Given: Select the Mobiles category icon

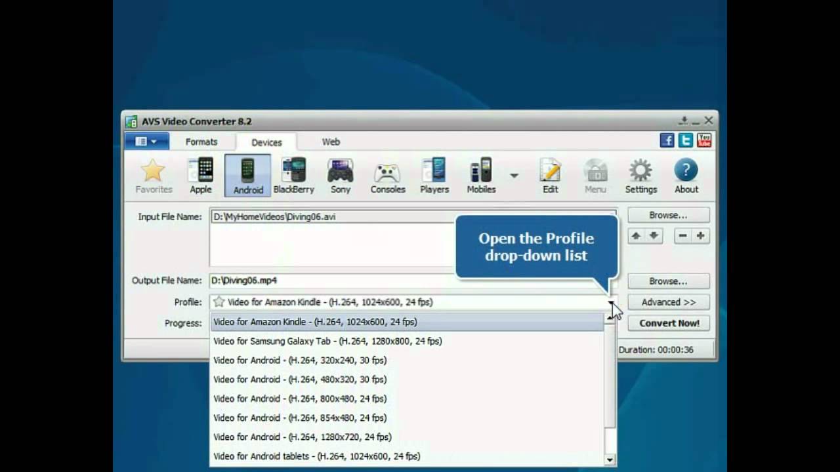Looking at the screenshot, I should [x=481, y=176].
